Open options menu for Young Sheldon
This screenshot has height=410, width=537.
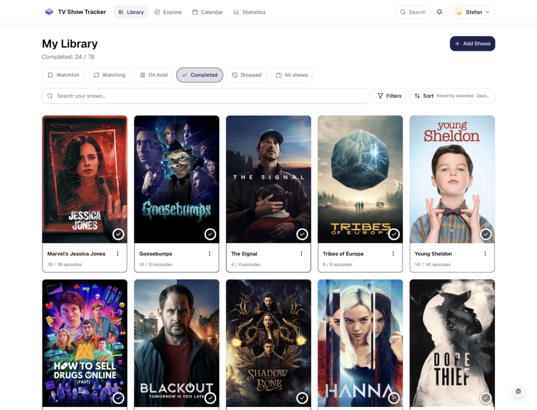click(x=485, y=254)
